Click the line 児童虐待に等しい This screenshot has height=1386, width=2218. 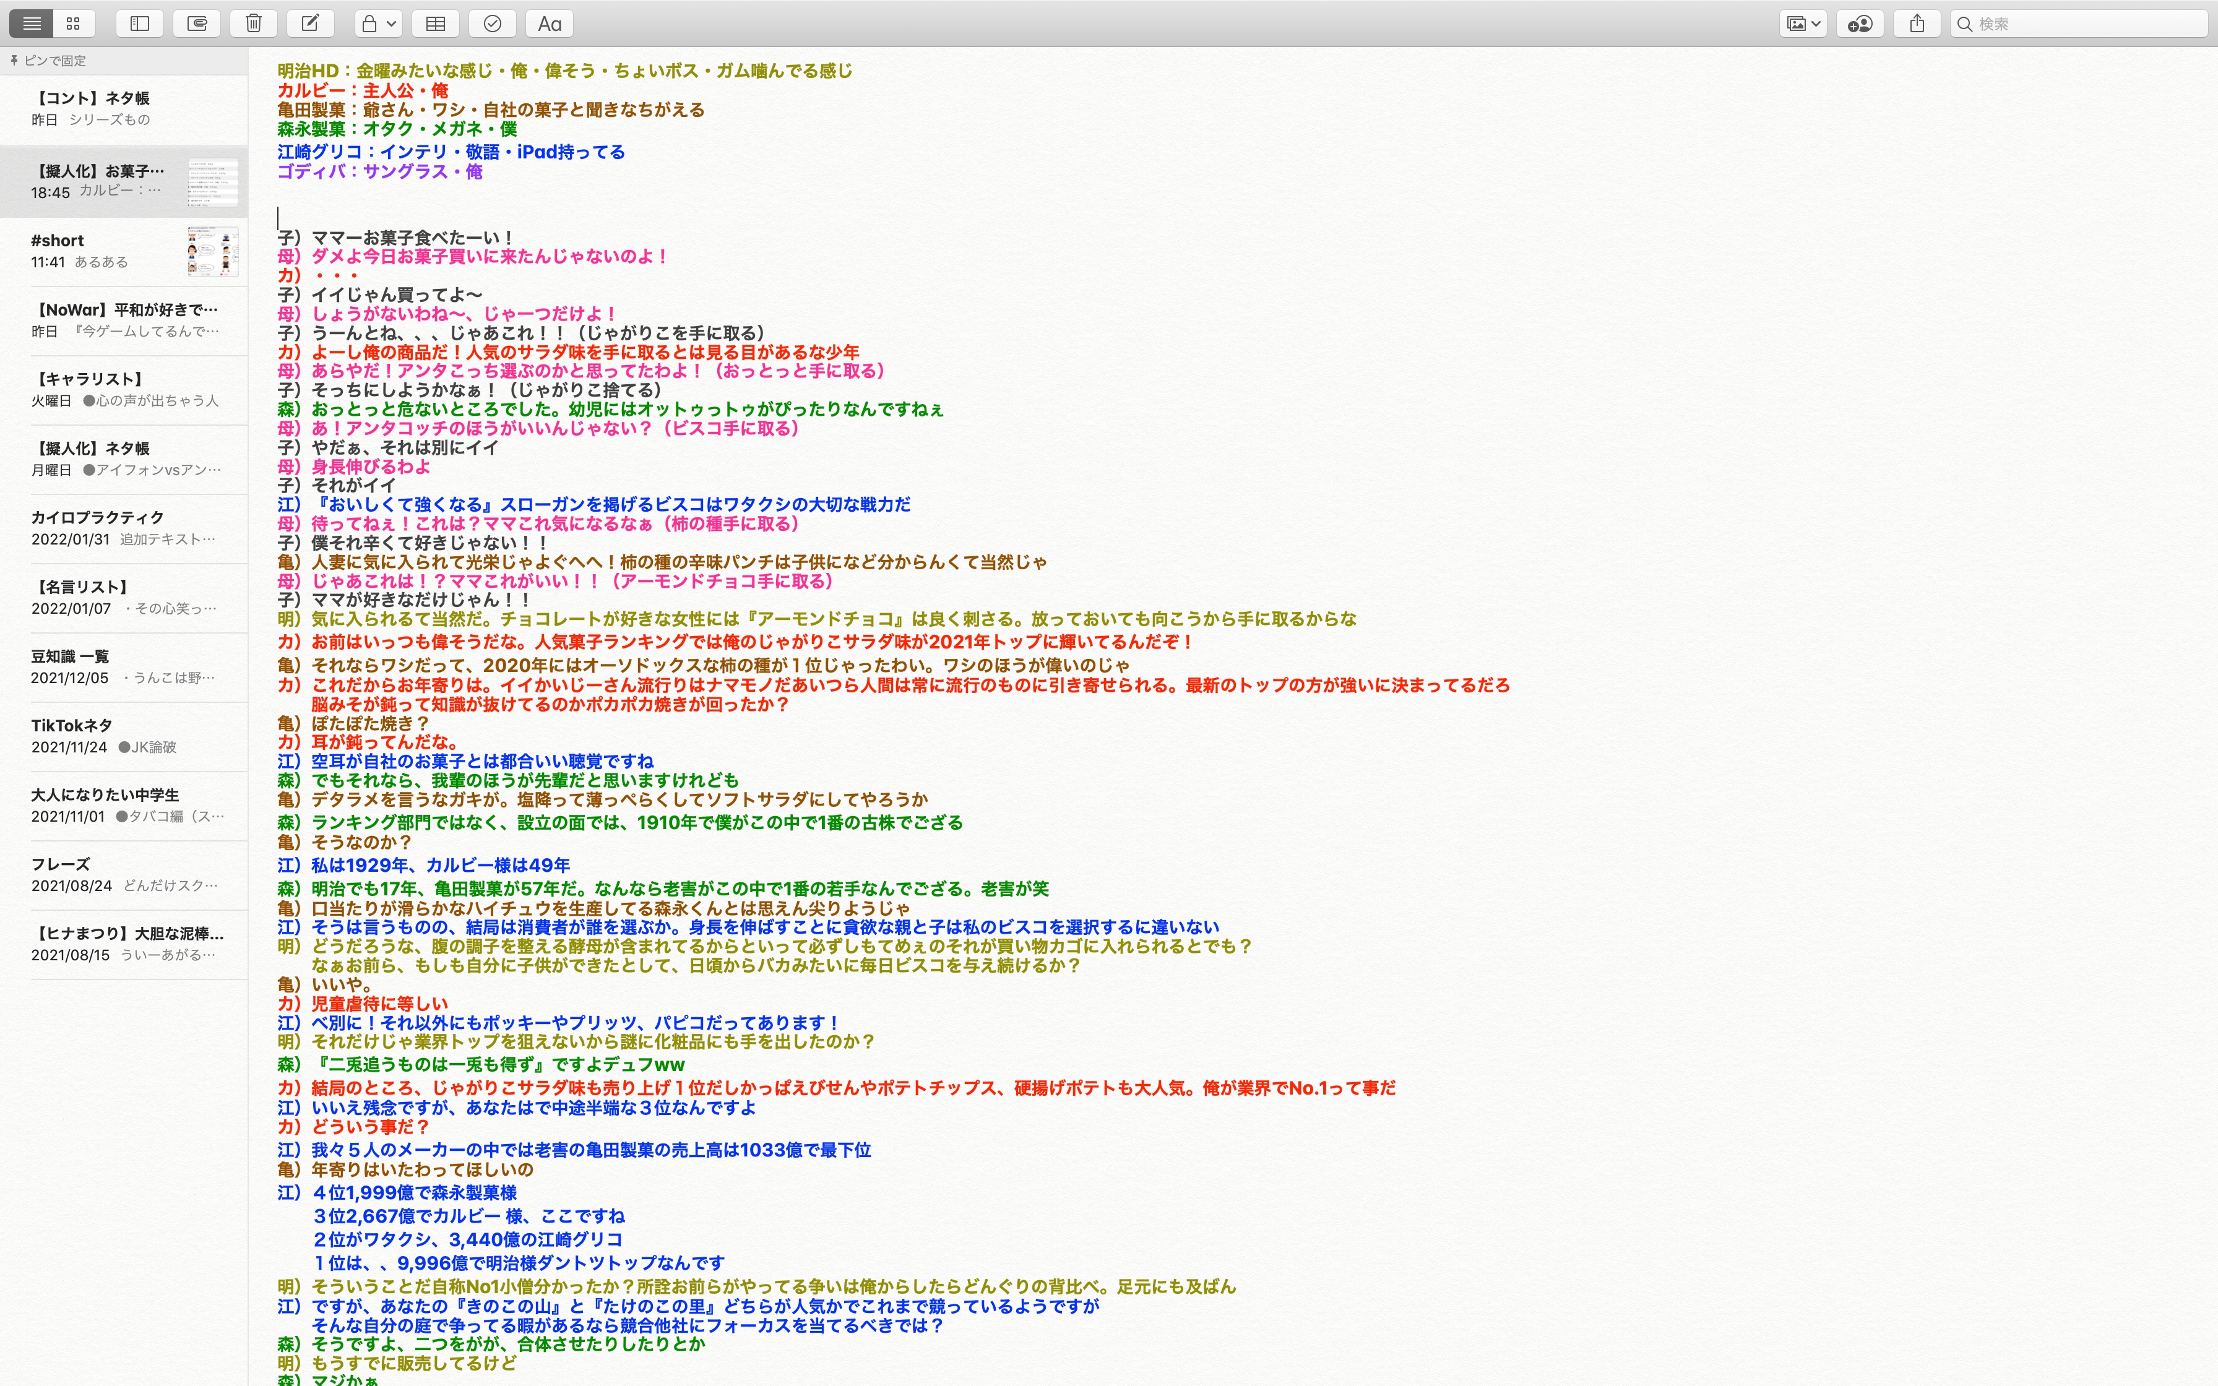(x=363, y=1004)
